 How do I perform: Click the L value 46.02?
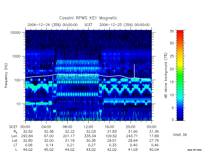click(28, 149)
